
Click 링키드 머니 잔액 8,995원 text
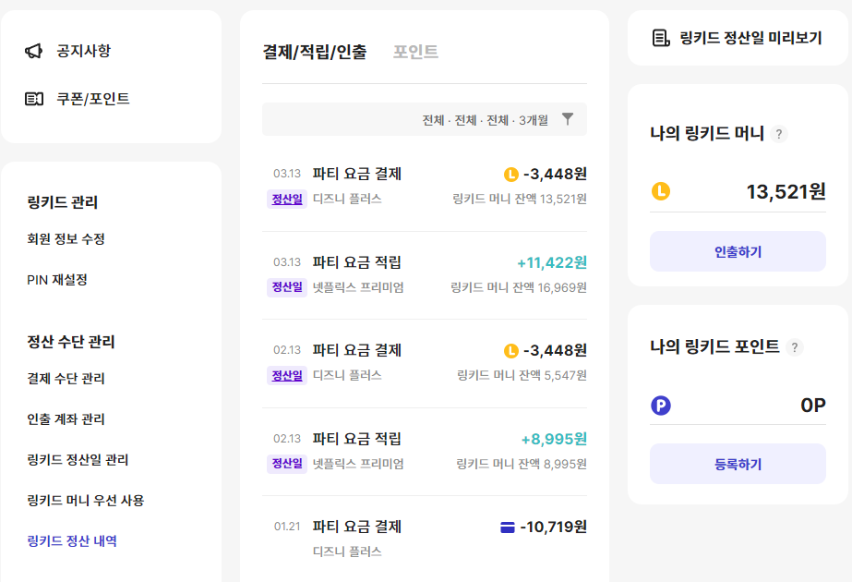click(x=522, y=464)
